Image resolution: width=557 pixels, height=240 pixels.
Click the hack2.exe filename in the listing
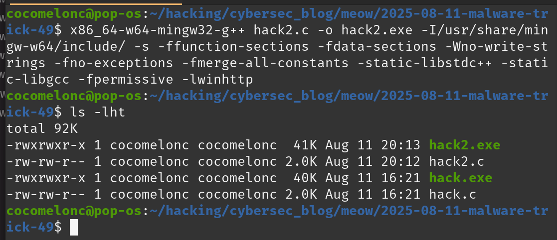pyautogui.click(x=465, y=145)
